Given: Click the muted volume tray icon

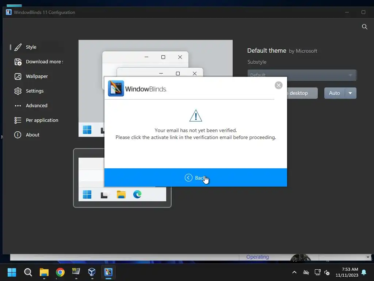Looking at the screenshot, I should [x=327, y=272].
